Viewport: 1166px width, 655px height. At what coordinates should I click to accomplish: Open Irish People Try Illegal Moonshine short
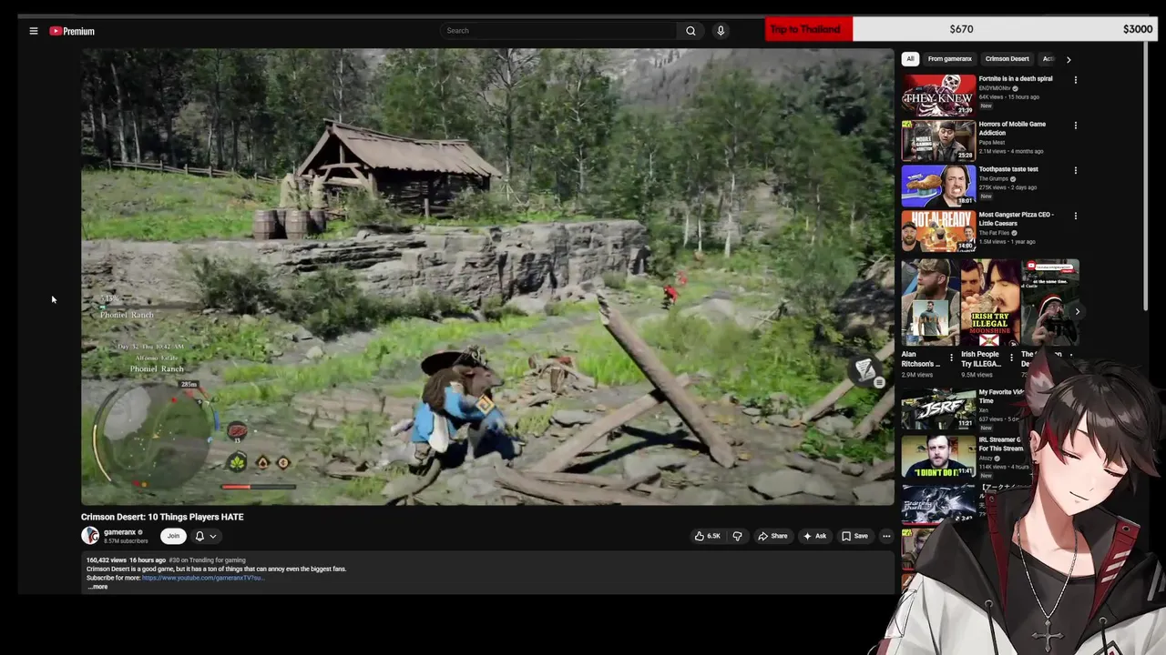[988, 303]
